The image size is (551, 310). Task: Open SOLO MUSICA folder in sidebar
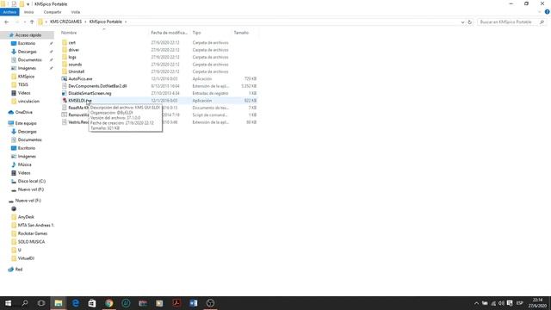31,242
